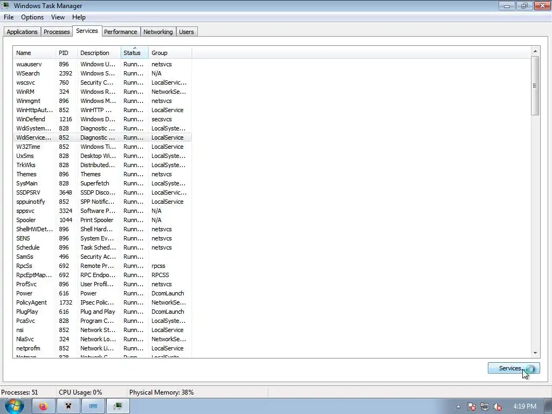Select the SysMain service row
Screen dimensions: 552x414
[x=102, y=183]
